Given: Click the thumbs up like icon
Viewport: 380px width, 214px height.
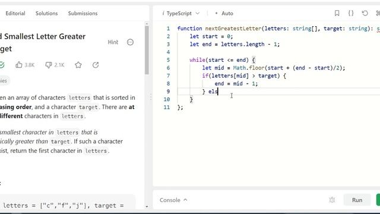Looking at the screenshot, I should click(19, 65).
